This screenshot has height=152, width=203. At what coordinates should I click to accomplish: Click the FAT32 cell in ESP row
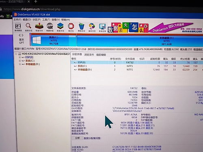click(x=130, y=62)
